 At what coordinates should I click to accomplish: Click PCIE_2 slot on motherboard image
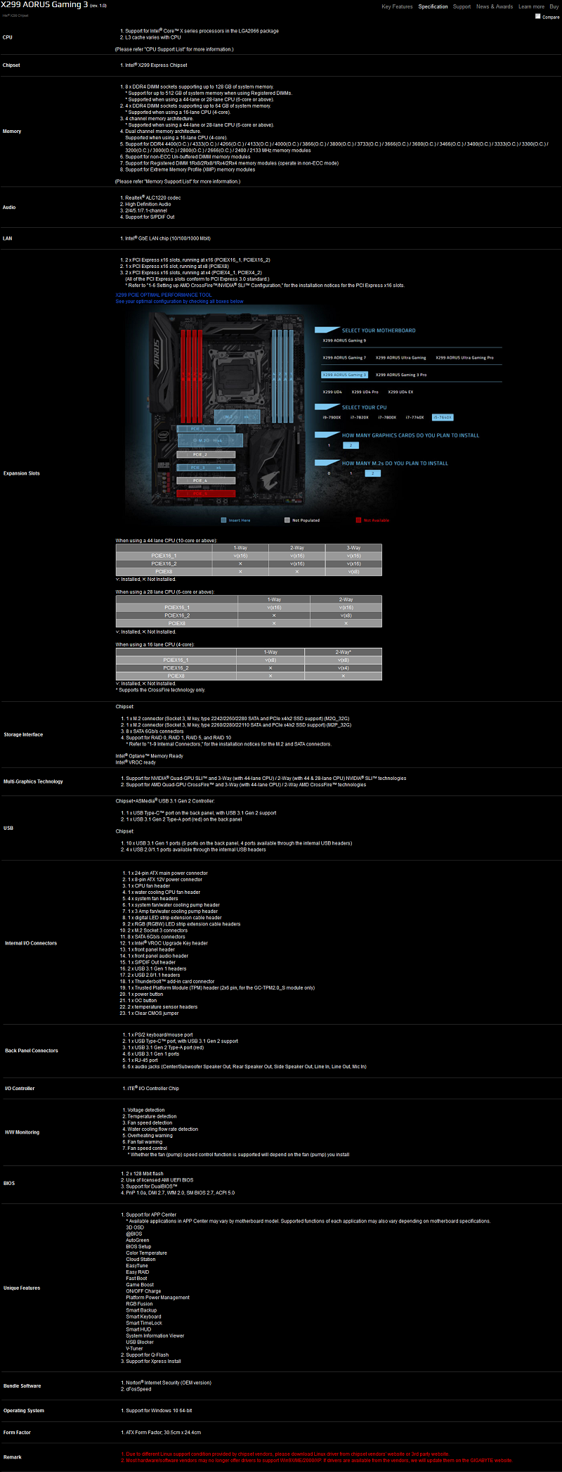click(x=205, y=454)
